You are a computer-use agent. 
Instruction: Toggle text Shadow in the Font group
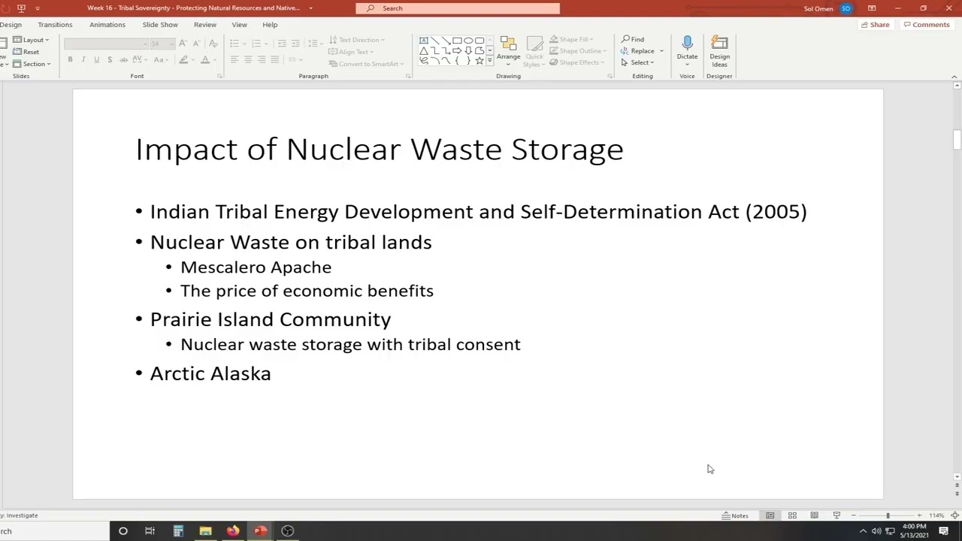click(x=110, y=59)
